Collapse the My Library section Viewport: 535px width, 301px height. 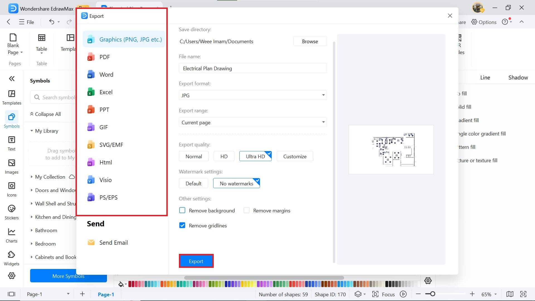pyautogui.click(x=31, y=131)
